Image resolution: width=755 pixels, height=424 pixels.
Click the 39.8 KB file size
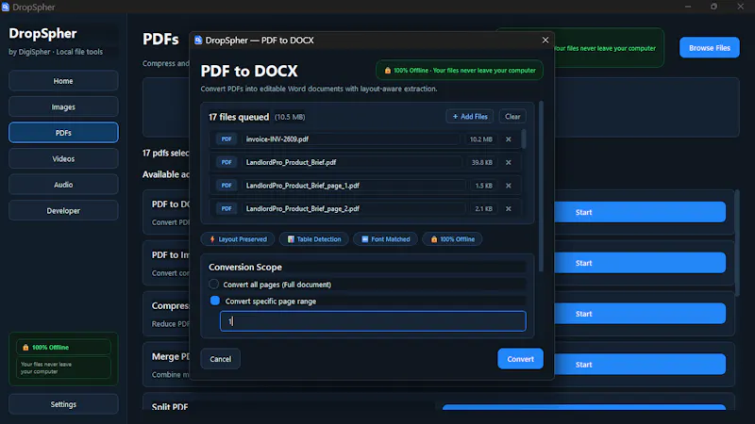pos(481,162)
